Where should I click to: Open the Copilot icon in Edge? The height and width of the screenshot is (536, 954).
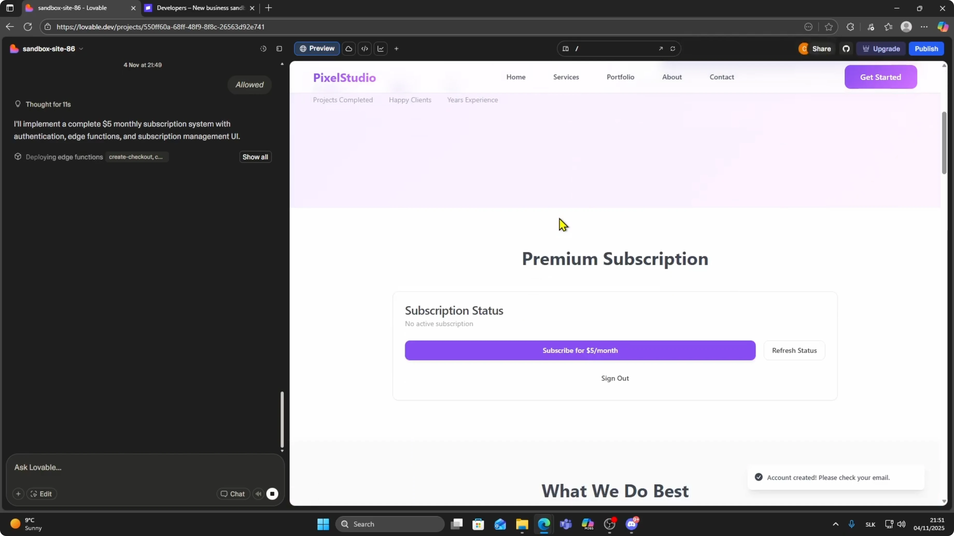(x=943, y=27)
